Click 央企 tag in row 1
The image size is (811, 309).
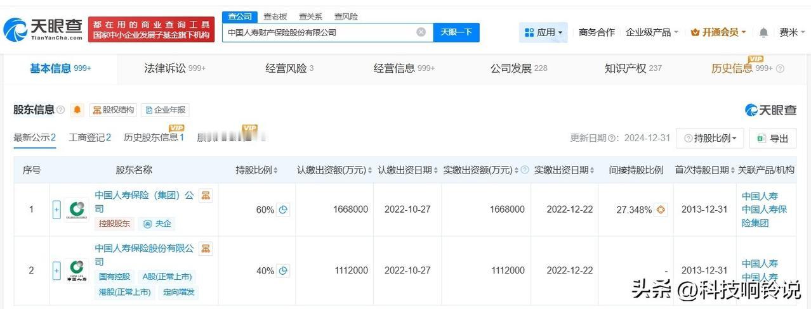pos(157,224)
